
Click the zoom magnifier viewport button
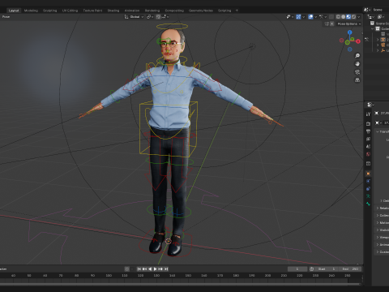tap(357, 56)
